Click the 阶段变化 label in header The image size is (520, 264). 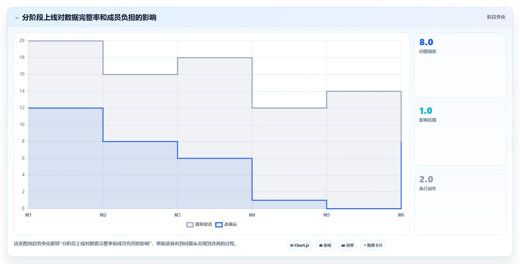[x=496, y=17]
